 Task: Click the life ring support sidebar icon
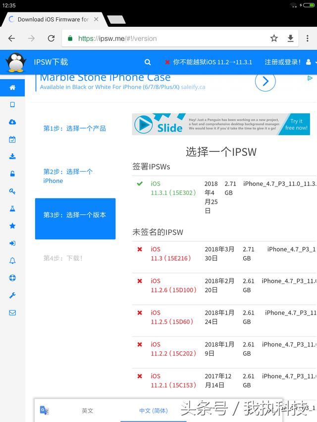(12, 278)
